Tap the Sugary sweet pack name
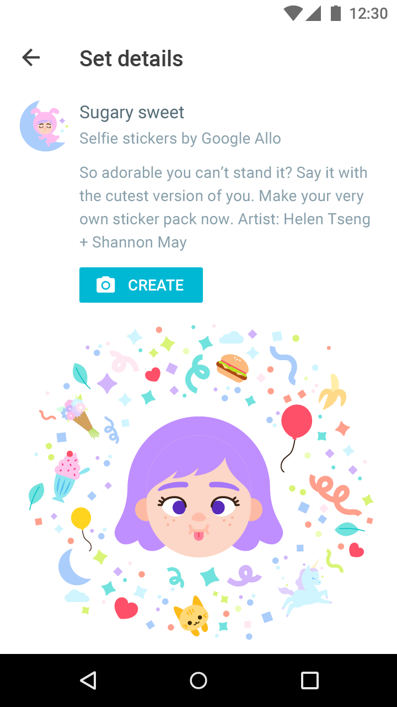 (x=132, y=112)
